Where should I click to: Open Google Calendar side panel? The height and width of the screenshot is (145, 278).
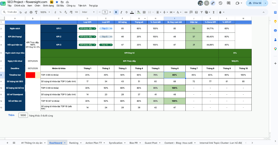point(275,12)
